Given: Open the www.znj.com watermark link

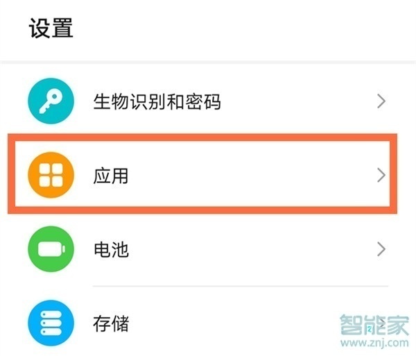Looking at the screenshot, I should coord(374,344).
